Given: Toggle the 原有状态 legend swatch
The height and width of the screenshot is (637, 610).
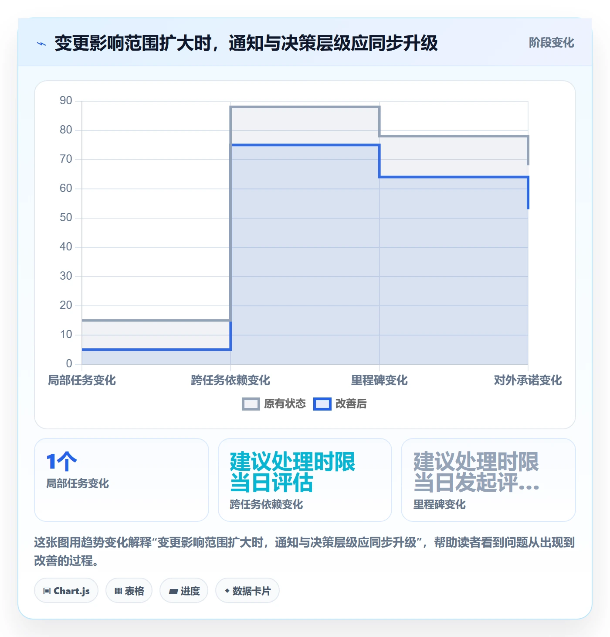Looking at the screenshot, I should tap(251, 404).
